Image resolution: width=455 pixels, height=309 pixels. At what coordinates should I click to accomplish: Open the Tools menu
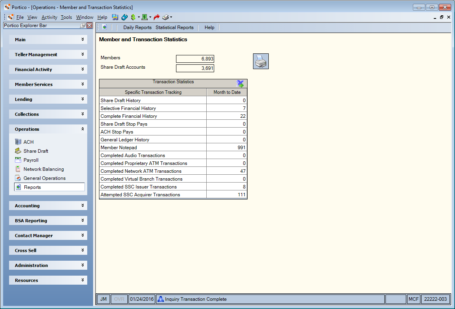point(66,17)
